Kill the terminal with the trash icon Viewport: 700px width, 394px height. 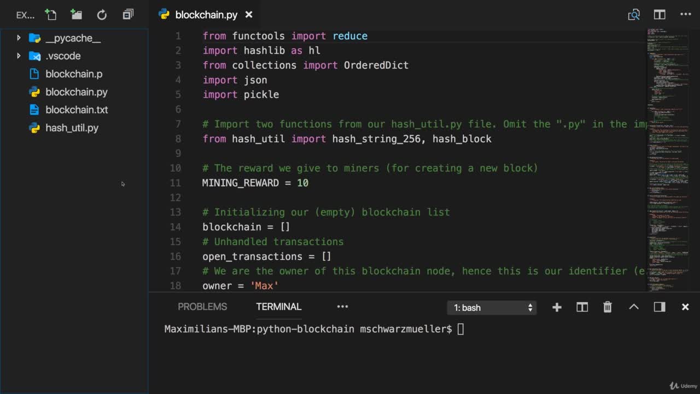(x=608, y=308)
